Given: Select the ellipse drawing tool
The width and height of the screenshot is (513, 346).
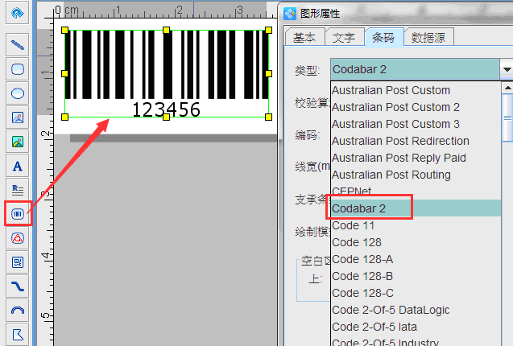Looking at the screenshot, I should click(18, 93).
